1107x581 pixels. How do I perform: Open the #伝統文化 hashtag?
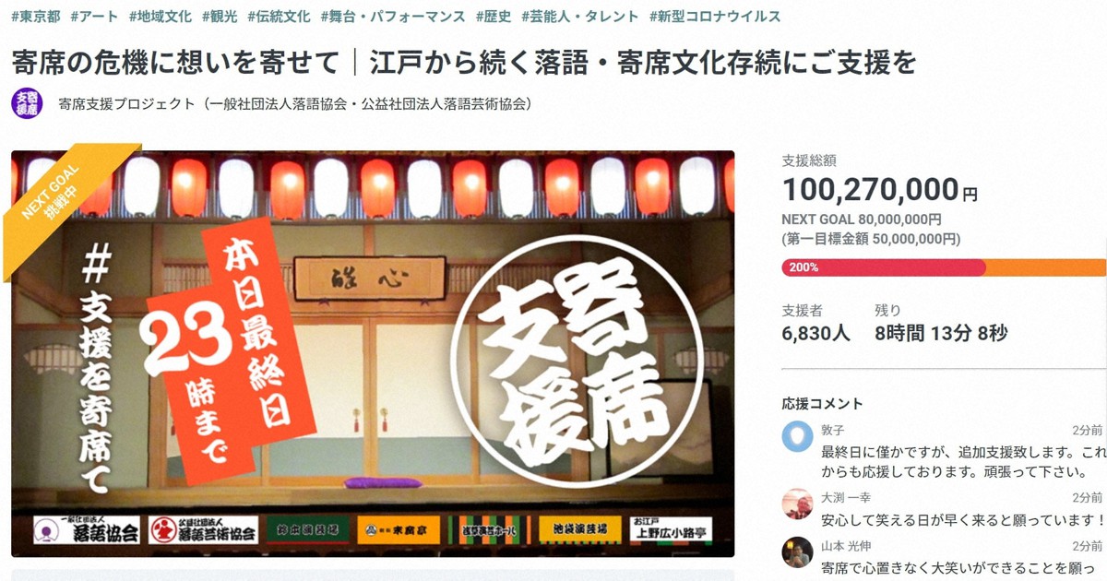pos(279,17)
